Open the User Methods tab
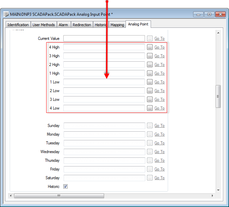The width and height of the screenshot is (229, 207). tap(44, 25)
